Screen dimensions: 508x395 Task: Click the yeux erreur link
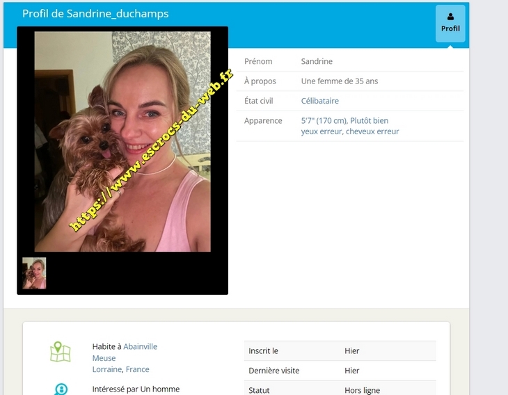[321, 131]
